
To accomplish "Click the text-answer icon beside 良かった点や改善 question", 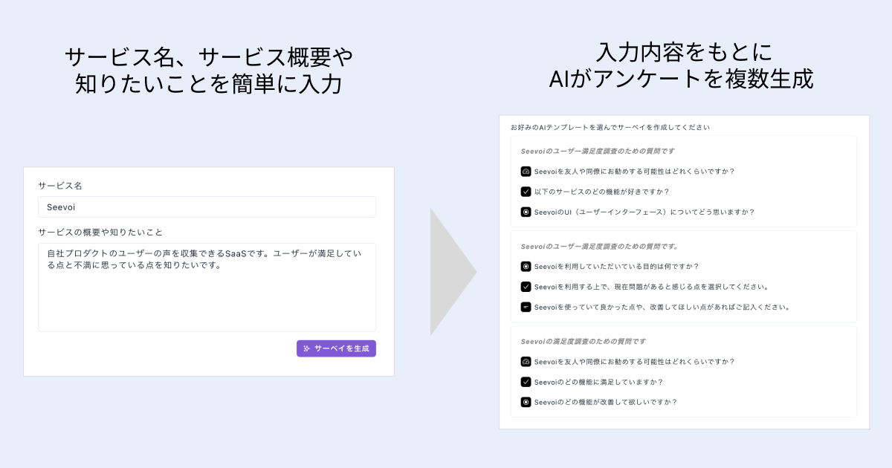I will 526,307.
